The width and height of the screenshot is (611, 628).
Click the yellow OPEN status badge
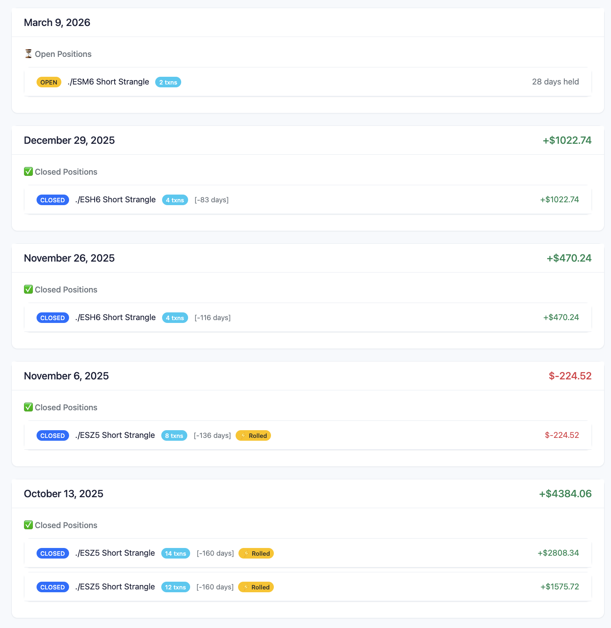[49, 82]
